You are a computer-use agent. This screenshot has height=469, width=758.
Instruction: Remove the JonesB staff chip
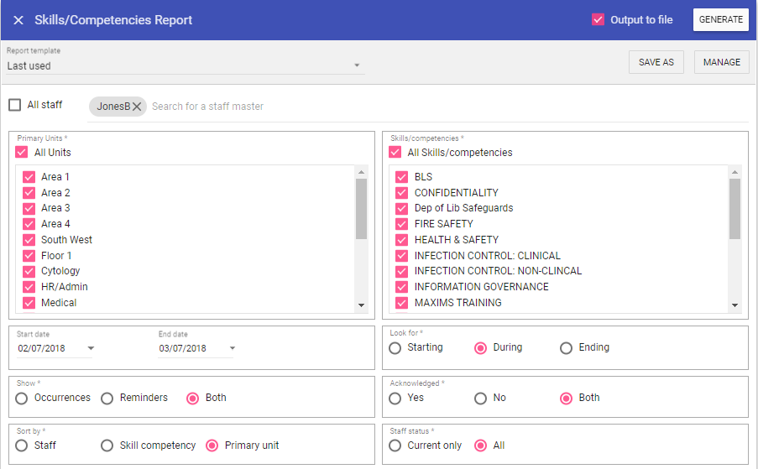tap(137, 107)
